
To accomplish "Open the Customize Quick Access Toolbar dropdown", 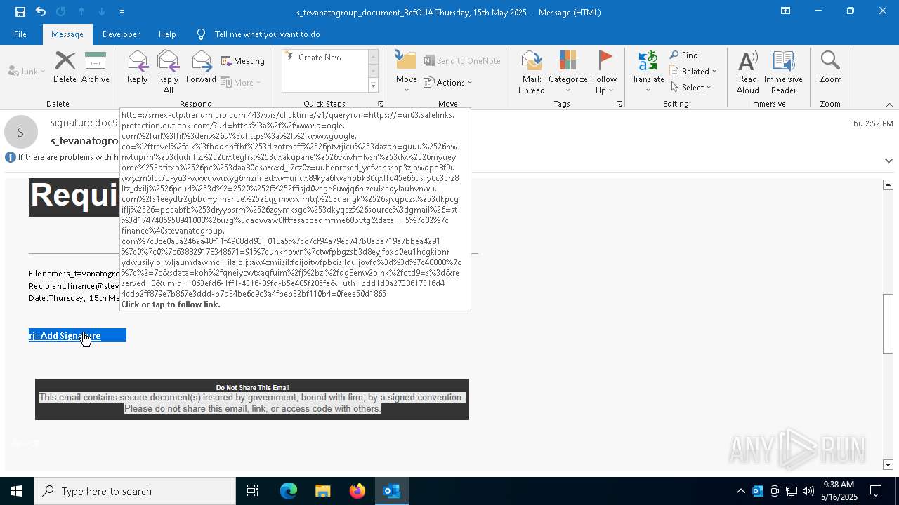I will pyautogui.click(x=122, y=12).
